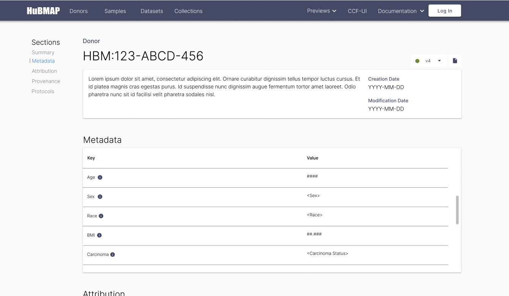The height and width of the screenshot is (296, 509).
Task: Jump to the Attribution section link
Action: (x=44, y=71)
